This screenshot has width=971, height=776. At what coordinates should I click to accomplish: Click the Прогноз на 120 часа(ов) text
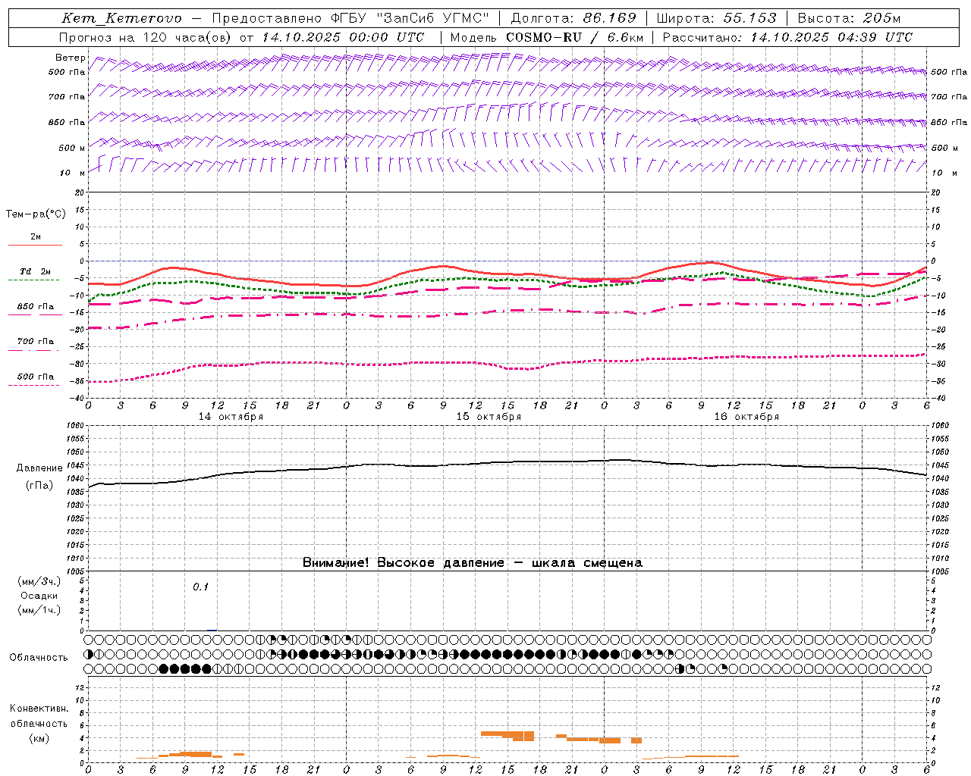[x=146, y=37]
